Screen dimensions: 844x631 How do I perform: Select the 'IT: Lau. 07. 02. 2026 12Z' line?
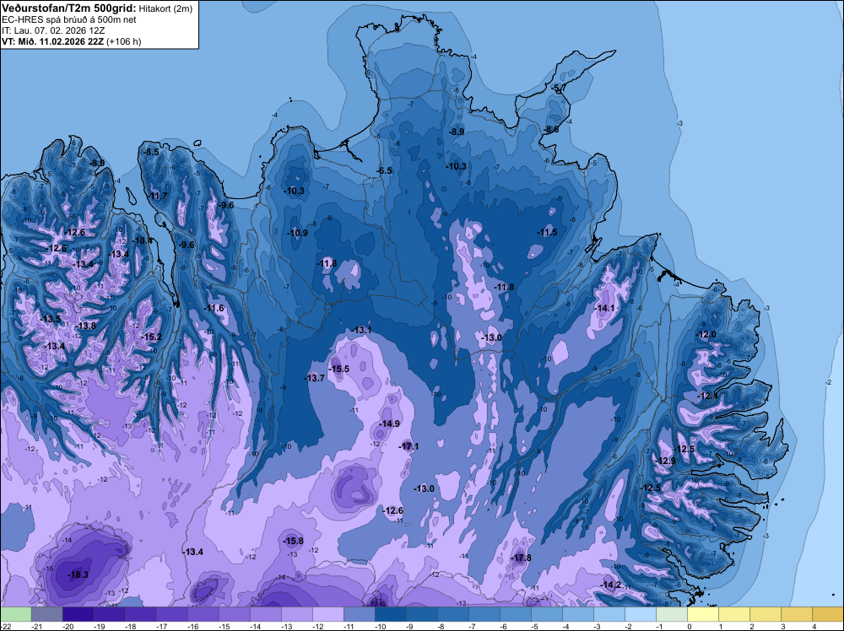[53, 30]
